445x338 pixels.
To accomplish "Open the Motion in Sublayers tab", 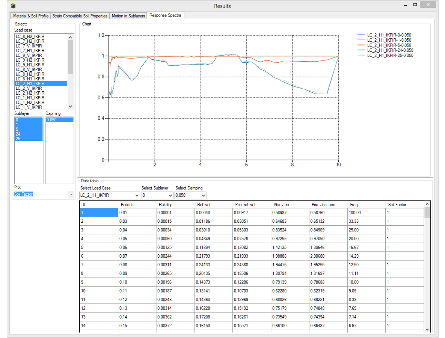I will click(x=128, y=16).
